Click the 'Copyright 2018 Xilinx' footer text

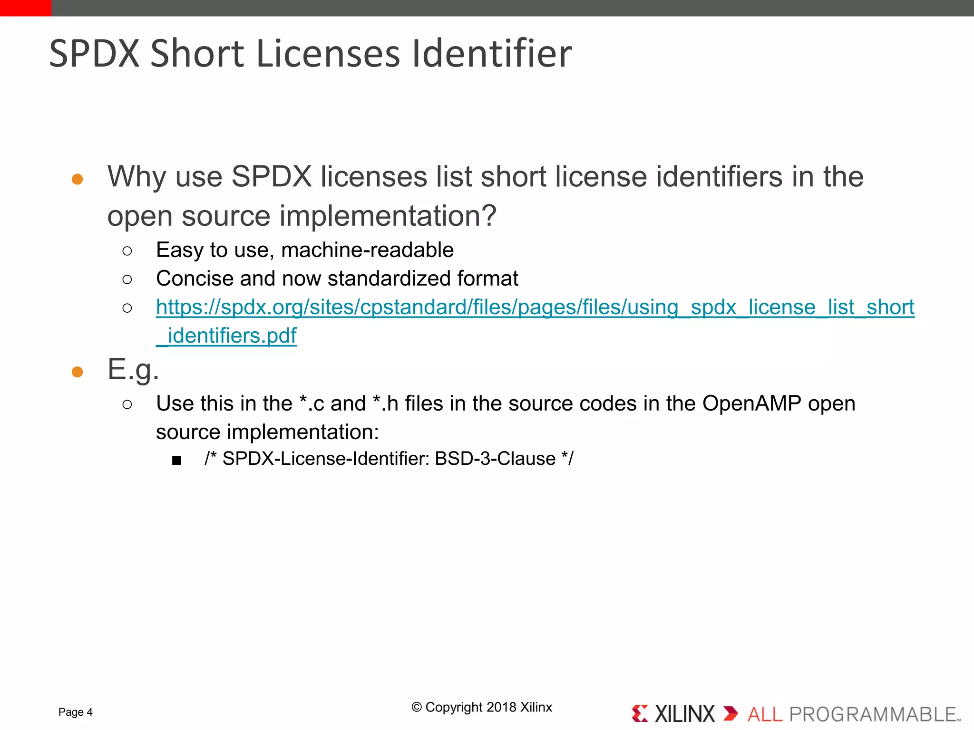482,707
